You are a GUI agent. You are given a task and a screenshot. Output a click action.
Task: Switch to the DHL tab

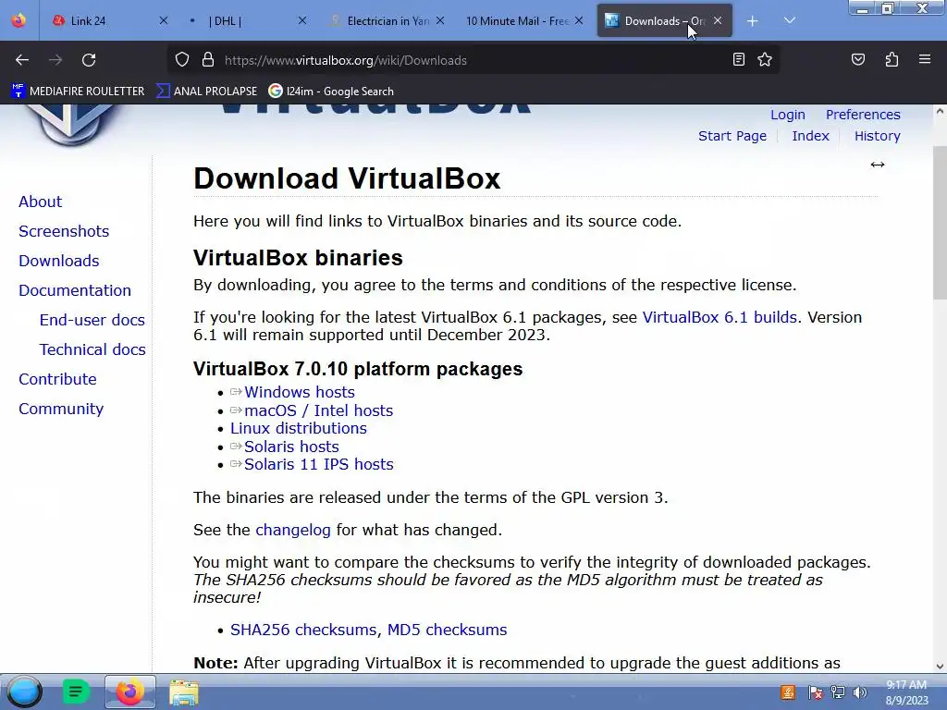[x=241, y=21]
